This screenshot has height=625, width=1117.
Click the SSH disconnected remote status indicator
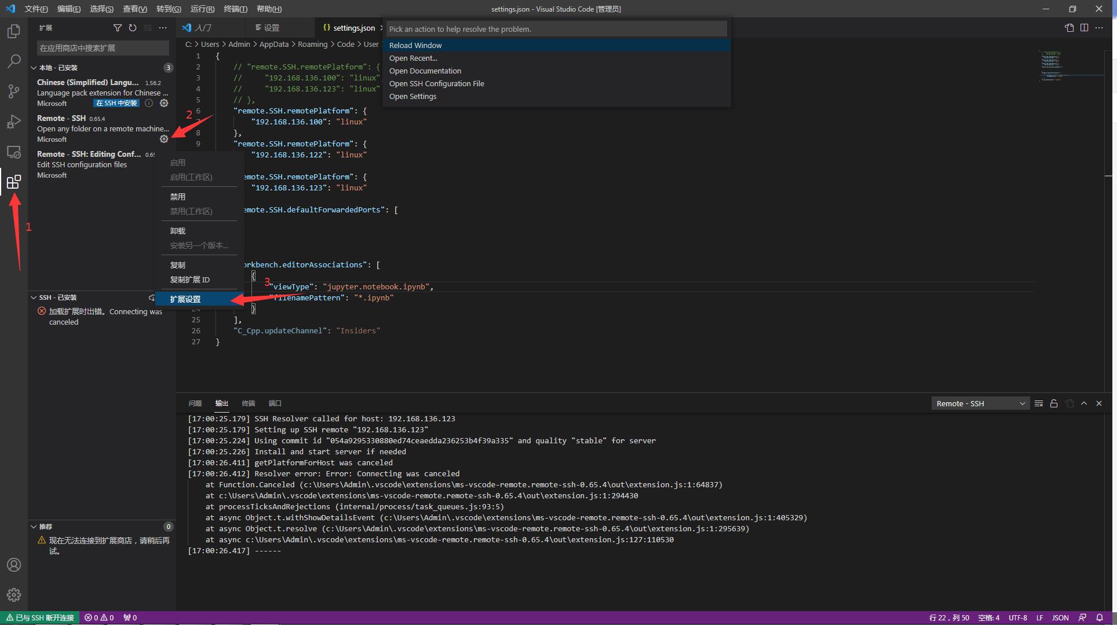(40, 617)
